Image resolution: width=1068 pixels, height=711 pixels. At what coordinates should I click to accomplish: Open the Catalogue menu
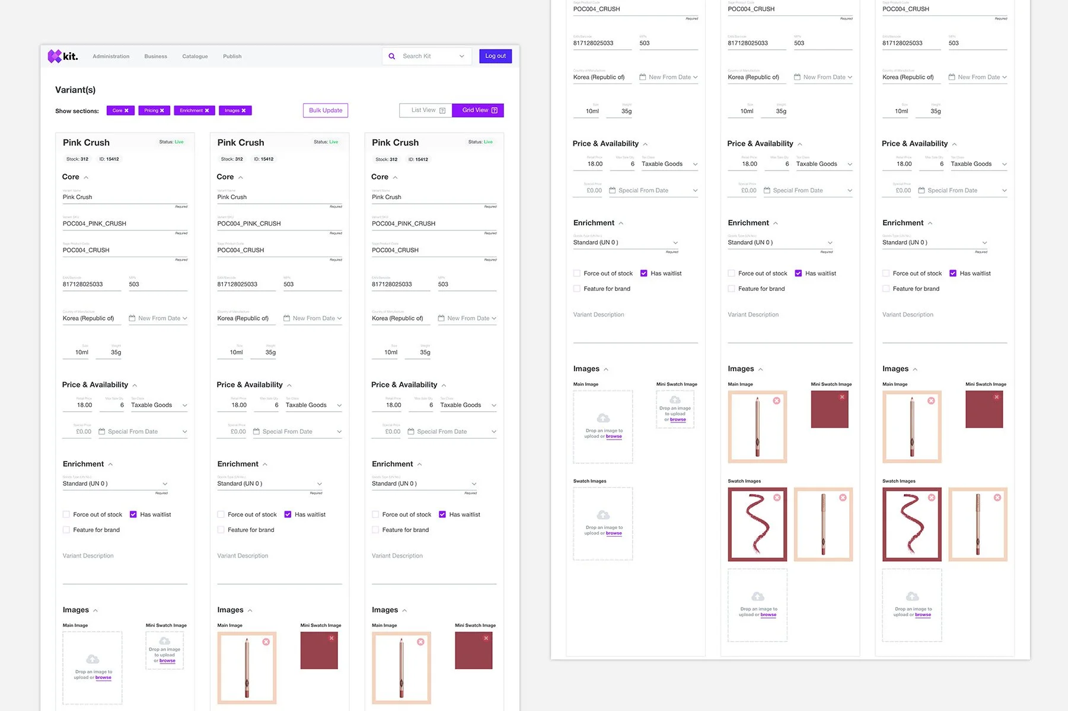(x=195, y=56)
